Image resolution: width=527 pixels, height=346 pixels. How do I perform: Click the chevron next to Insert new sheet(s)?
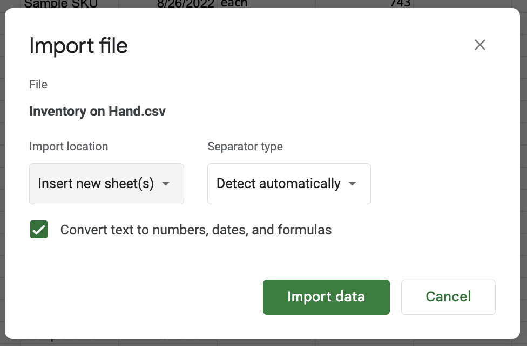tap(167, 184)
